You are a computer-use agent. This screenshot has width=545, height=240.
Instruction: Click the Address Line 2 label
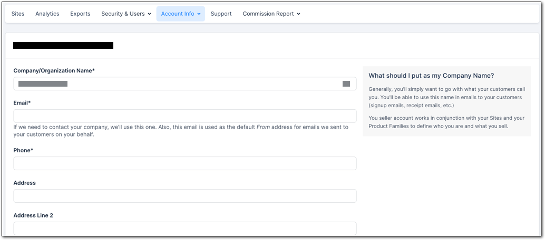click(x=33, y=215)
